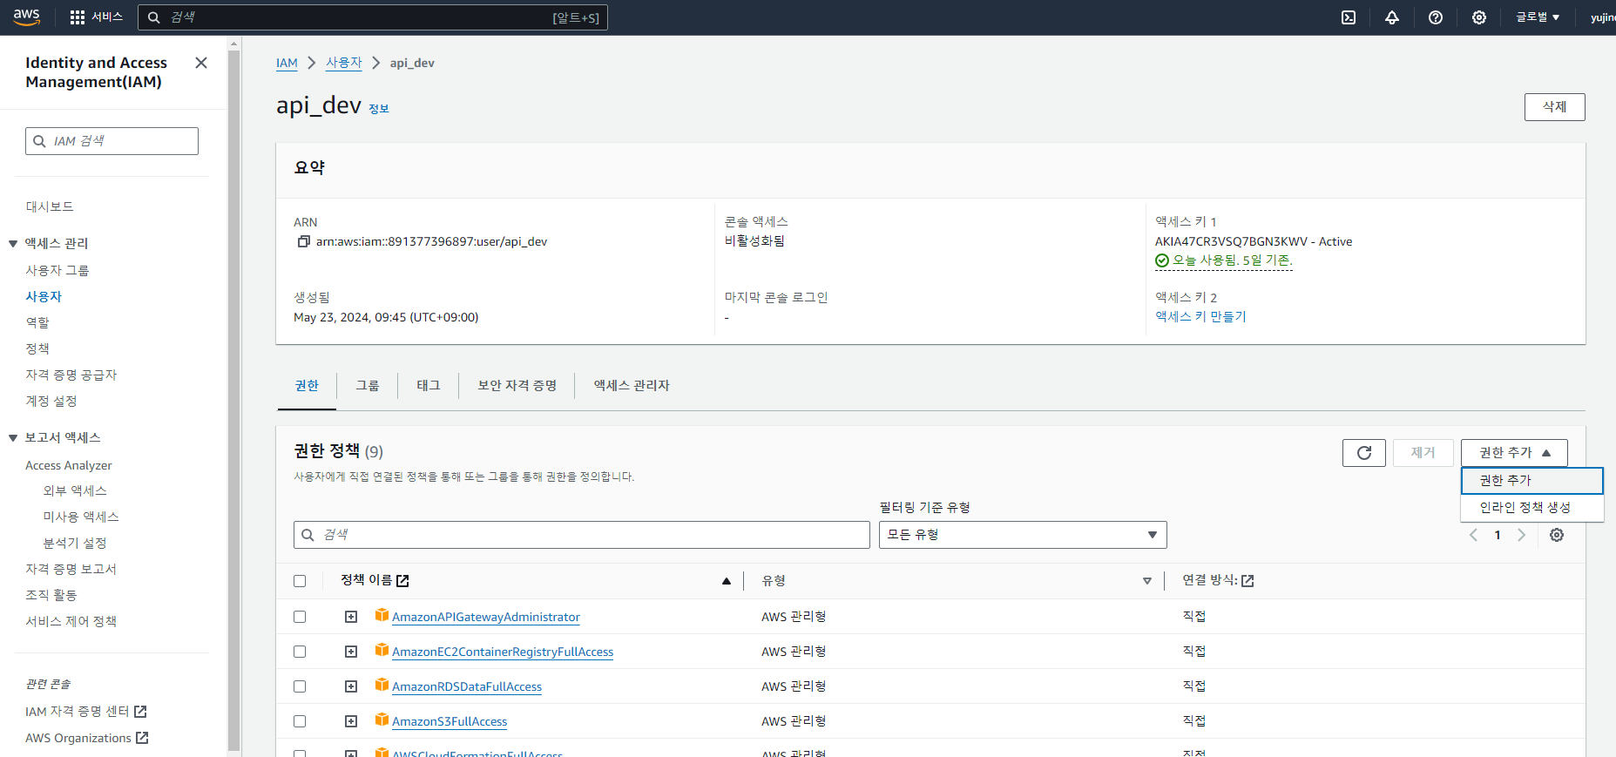Choose 권한 추가 from the dropdown menu
Image resolution: width=1616 pixels, height=757 pixels.
pos(1531,481)
